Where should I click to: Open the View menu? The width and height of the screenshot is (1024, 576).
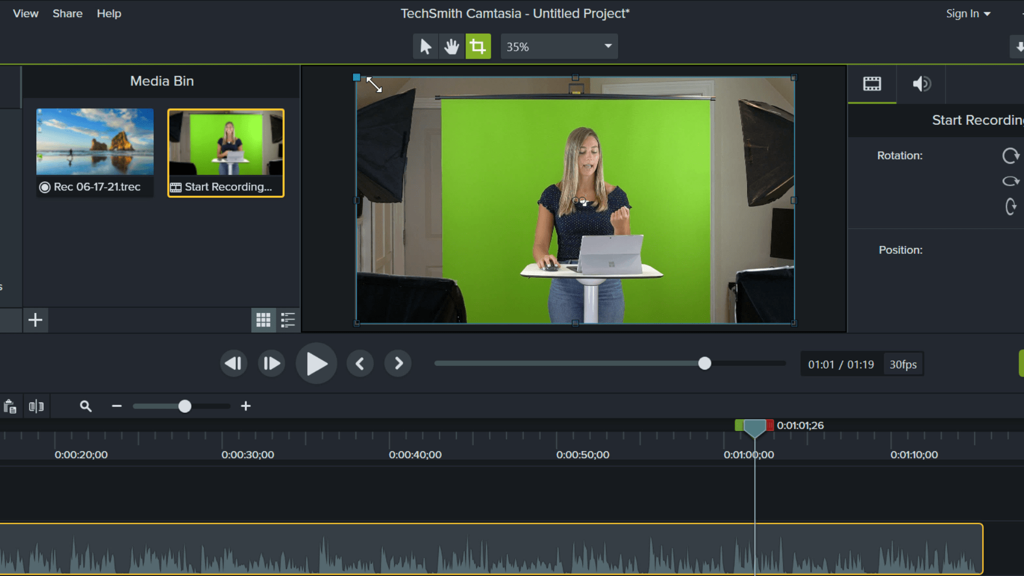[26, 13]
